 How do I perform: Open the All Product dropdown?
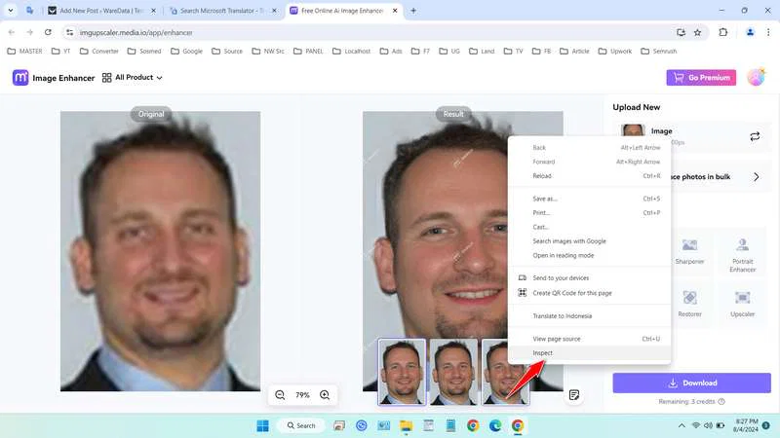[x=133, y=78]
